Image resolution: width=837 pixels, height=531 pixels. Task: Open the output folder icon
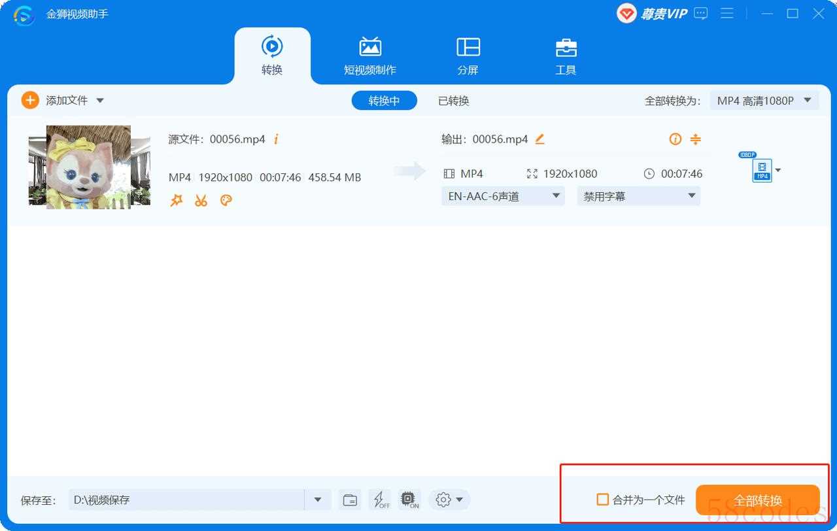tap(350, 500)
